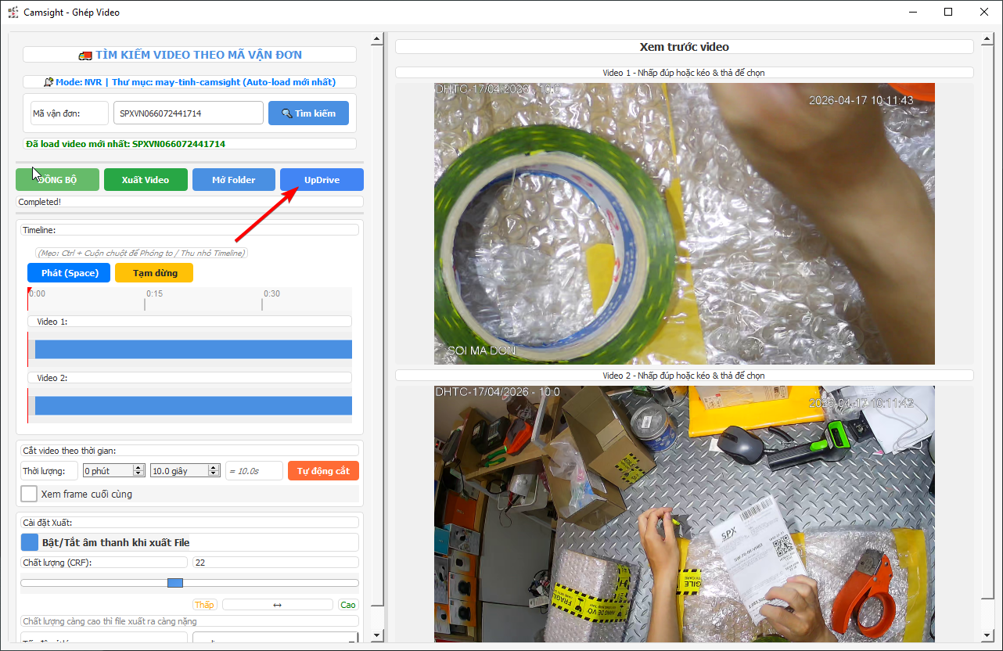The width and height of the screenshot is (1003, 651).
Task: Click the double-arrow quality range indicator
Action: pyautogui.click(x=277, y=605)
